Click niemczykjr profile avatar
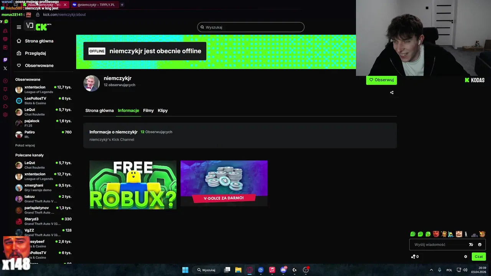This screenshot has width=491, height=276. [91, 83]
